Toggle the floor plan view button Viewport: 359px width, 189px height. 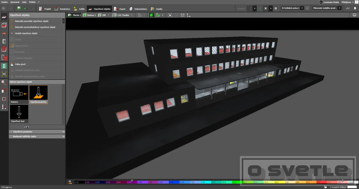pyautogui.click(x=158, y=15)
